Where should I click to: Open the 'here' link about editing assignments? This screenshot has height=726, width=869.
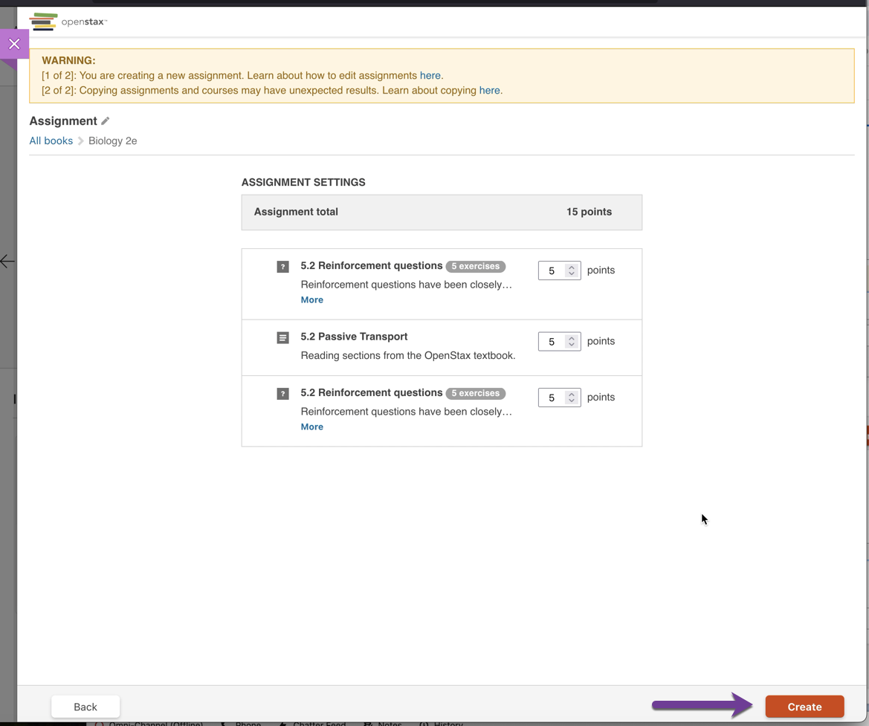tap(430, 75)
